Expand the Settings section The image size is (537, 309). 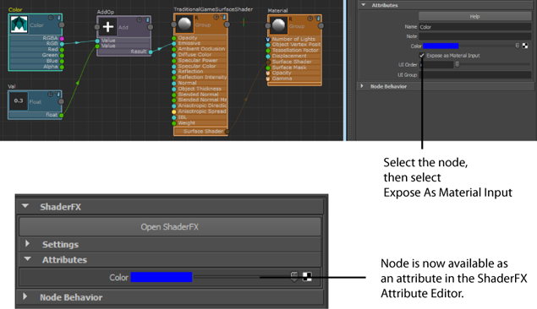(27, 244)
